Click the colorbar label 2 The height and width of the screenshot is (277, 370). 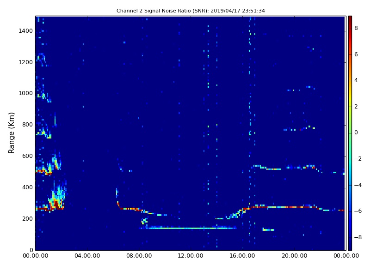tap(356, 107)
